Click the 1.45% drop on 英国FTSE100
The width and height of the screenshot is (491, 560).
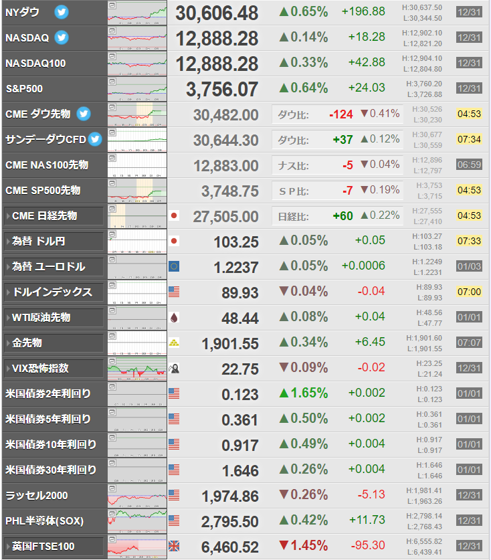(304, 546)
